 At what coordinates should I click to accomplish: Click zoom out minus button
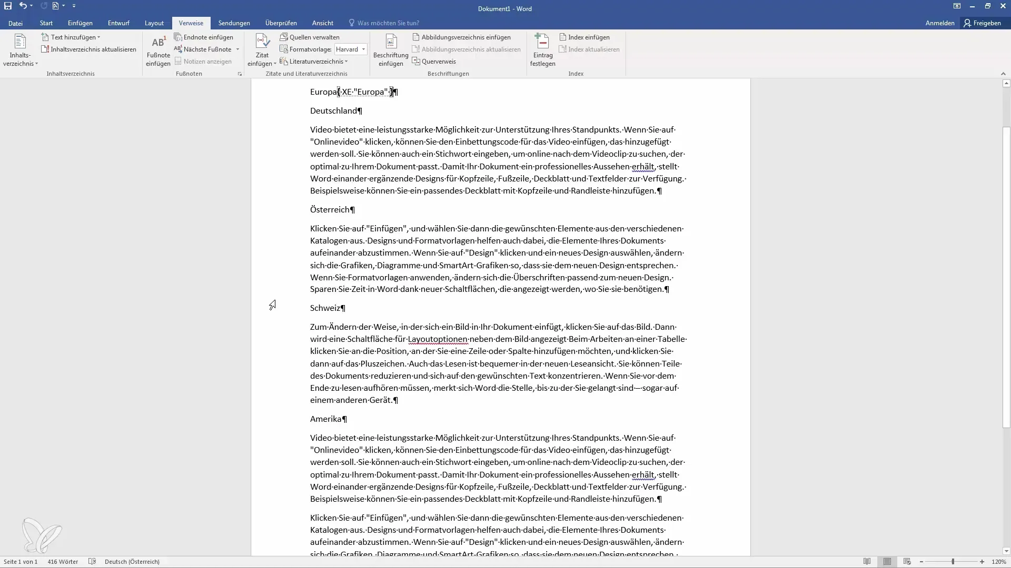[921, 562]
